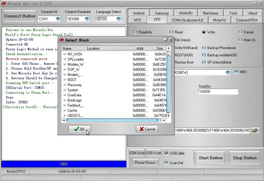Click the block list horizontal scrollbar thumb

[x=112, y=120]
